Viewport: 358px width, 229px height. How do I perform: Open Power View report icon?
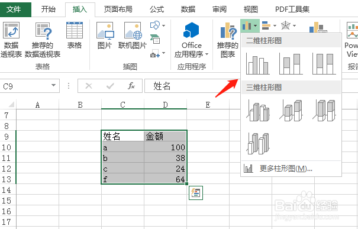coord(352,40)
